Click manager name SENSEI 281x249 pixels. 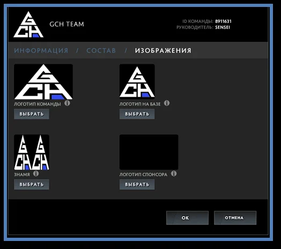coord(223,27)
